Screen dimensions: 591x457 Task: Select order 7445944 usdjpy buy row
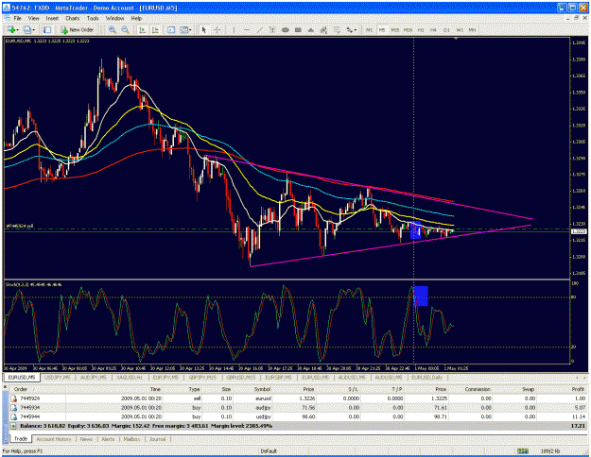pyautogui.click(x=298, y=416)
